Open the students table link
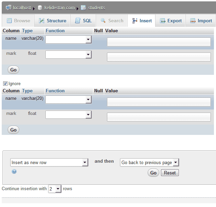Screen dimensions: 216x207 click(97, 8)
